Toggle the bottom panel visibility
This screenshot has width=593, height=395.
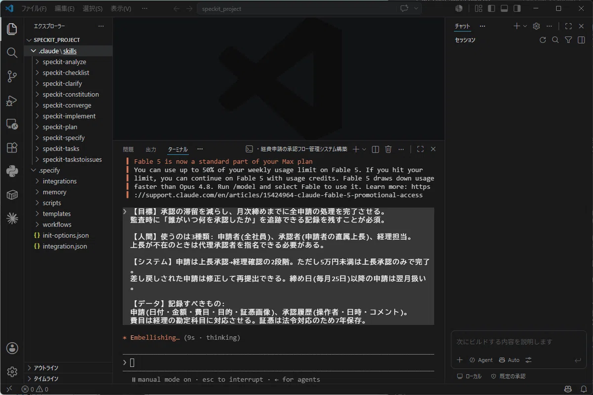tap(504, 8)
